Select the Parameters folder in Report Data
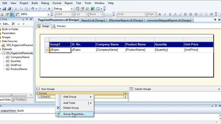Viewport: 221px width, 124px height. (x=9, y=33)
